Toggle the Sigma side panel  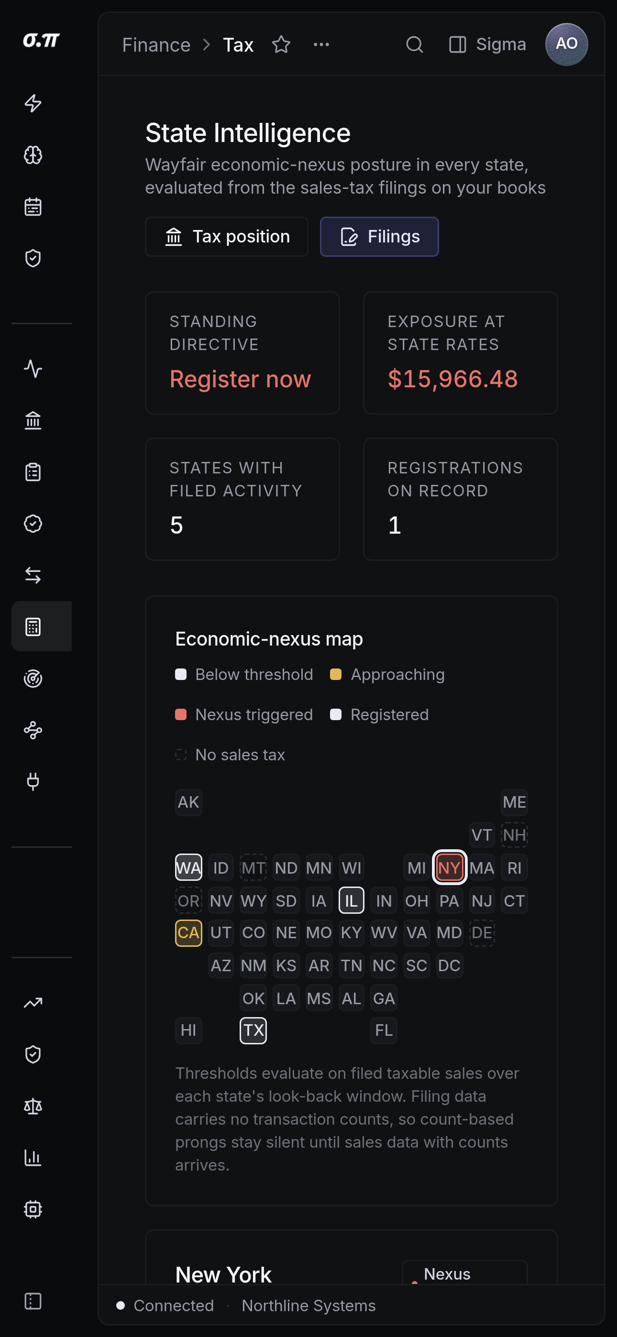pos(487,44)
